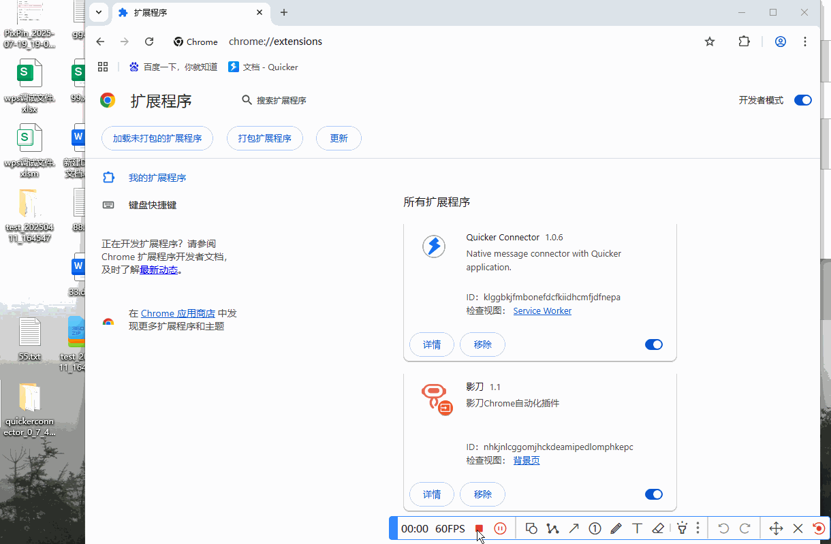Disable the 影刀 extension toggle

pos(654,494)
